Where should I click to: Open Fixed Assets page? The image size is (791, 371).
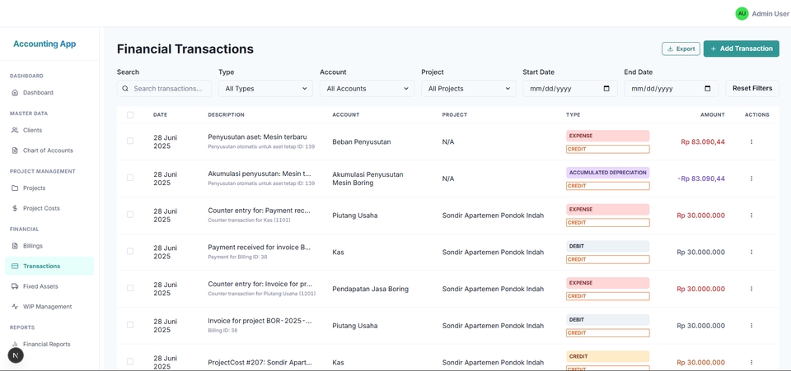49,286
